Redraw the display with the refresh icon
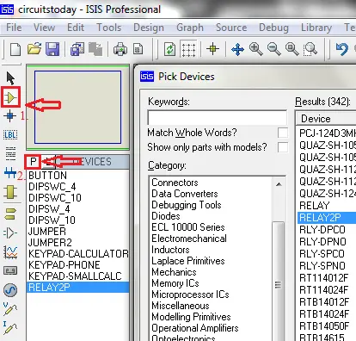The height and width of the screenshot is (341, 356). pyautogui.click(x=169, y=49)
